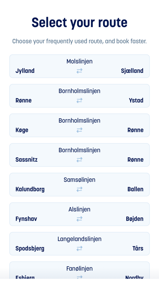Screen dimensions: 159x282
Task: Click swap arrows between Køge and Rønne
Action: pos(79,130)
